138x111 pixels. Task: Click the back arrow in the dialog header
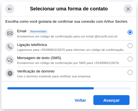[10, 9]
